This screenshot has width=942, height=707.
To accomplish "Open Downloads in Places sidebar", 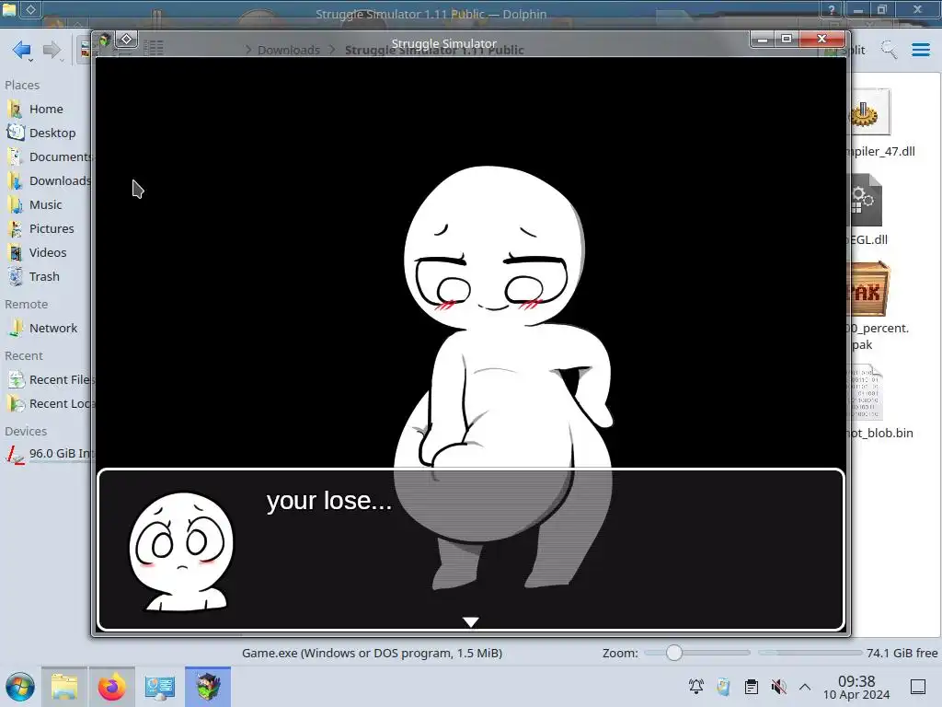I will click(46, 181).
